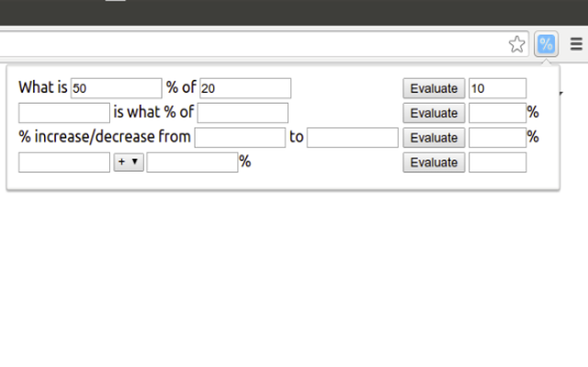Evaluate the "is what % of" row

coord(434,113)
